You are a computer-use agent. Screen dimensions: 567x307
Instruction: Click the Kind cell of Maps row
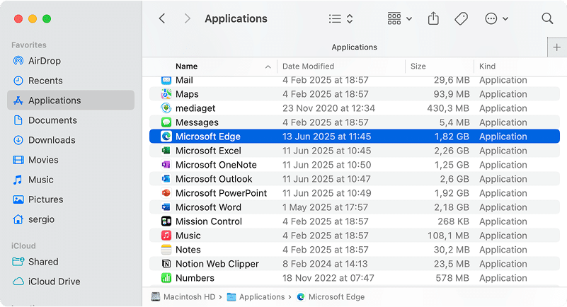(x=503, y=94)
